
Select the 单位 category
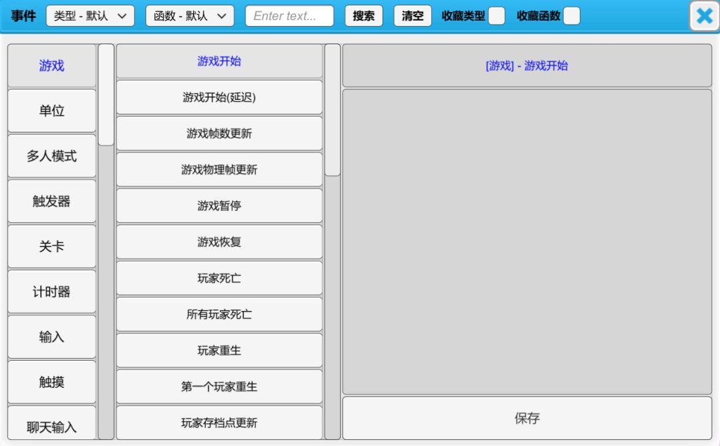click(52, 111)
